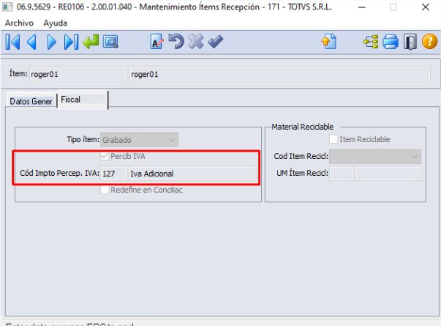Click the Ítem code field roger01

78,74
